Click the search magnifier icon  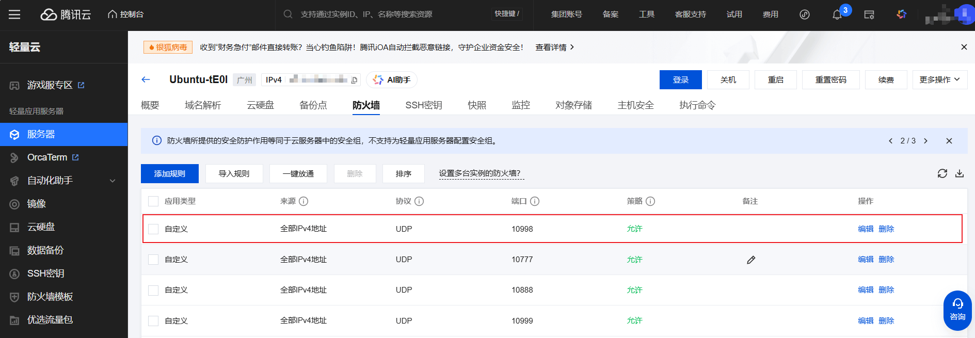point(288,14)
